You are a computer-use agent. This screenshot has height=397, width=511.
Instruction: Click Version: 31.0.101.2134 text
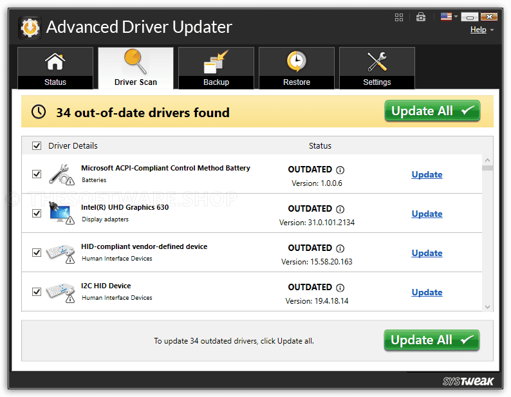(x=317, y=223)
